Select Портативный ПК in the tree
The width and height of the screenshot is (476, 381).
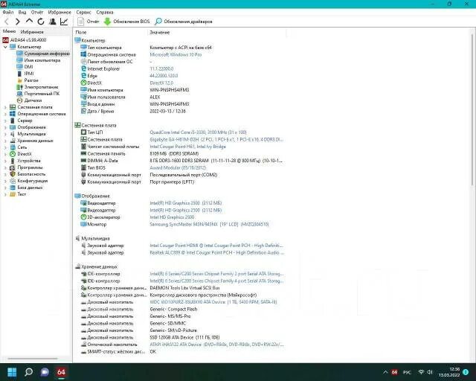(x=38, y=94)
